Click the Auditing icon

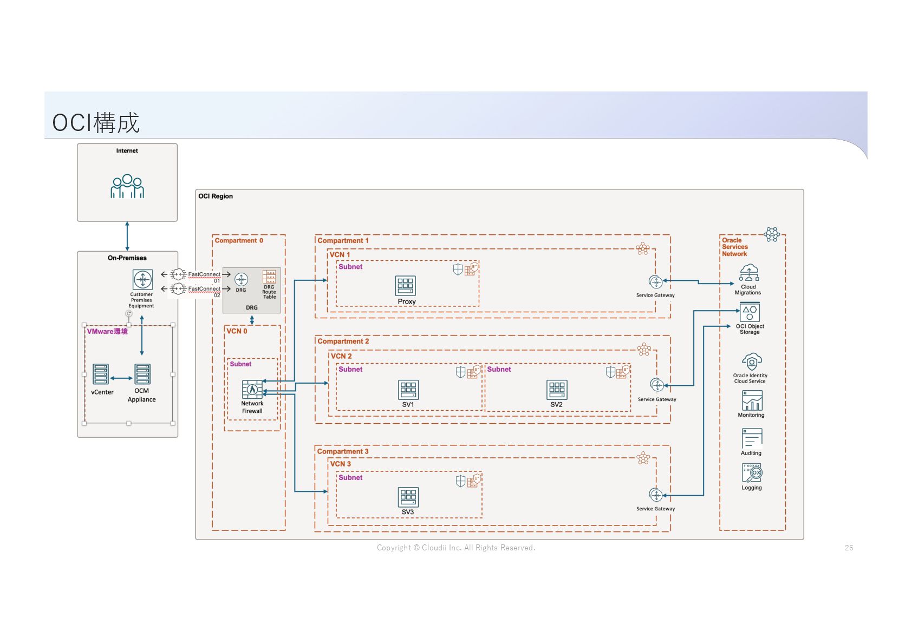pyautogui.click(x=752, y=438)
